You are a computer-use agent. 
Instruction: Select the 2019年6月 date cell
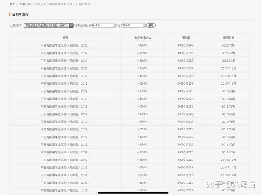pos(229,114)
